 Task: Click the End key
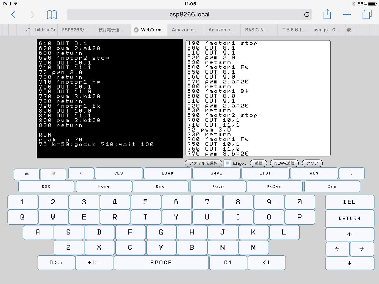(160, 186)
